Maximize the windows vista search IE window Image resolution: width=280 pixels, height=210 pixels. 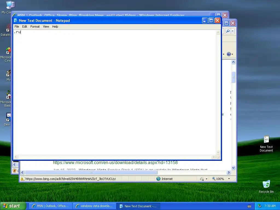point(226,23)
